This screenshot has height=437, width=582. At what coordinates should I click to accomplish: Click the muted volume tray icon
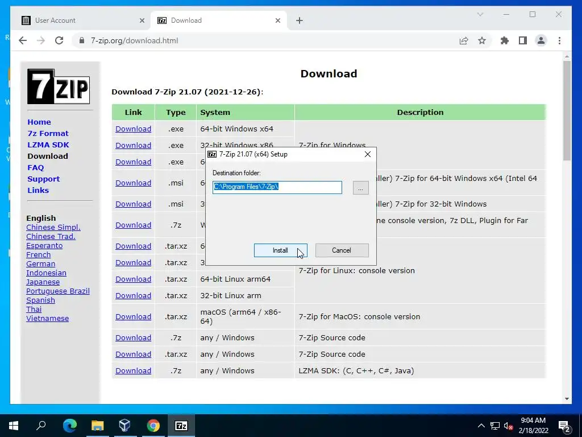pos(508,426)
